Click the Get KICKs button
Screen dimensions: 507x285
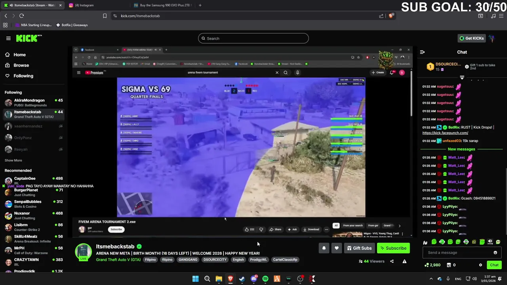point(471,38)
